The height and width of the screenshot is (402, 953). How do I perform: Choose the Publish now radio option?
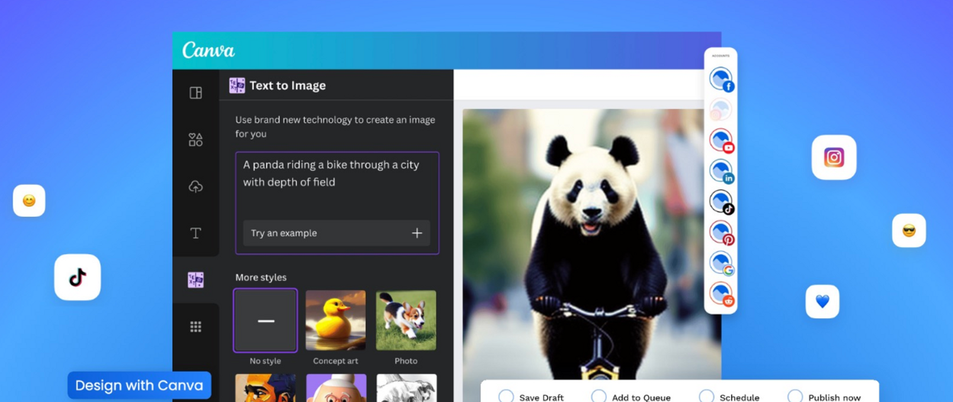796,397
